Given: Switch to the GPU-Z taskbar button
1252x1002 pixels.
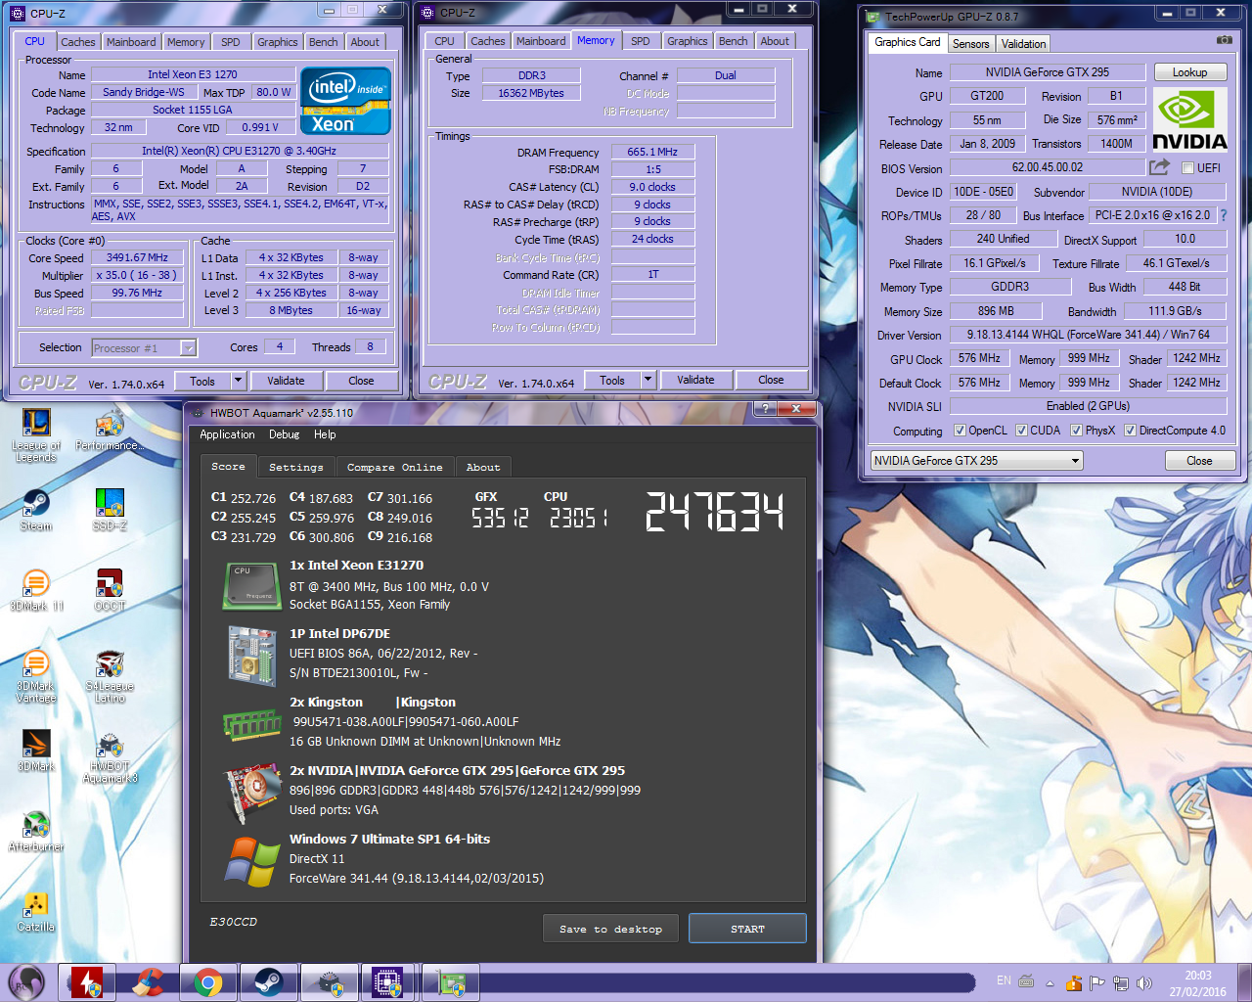Looking at the screenshot, I should (450, 982).
